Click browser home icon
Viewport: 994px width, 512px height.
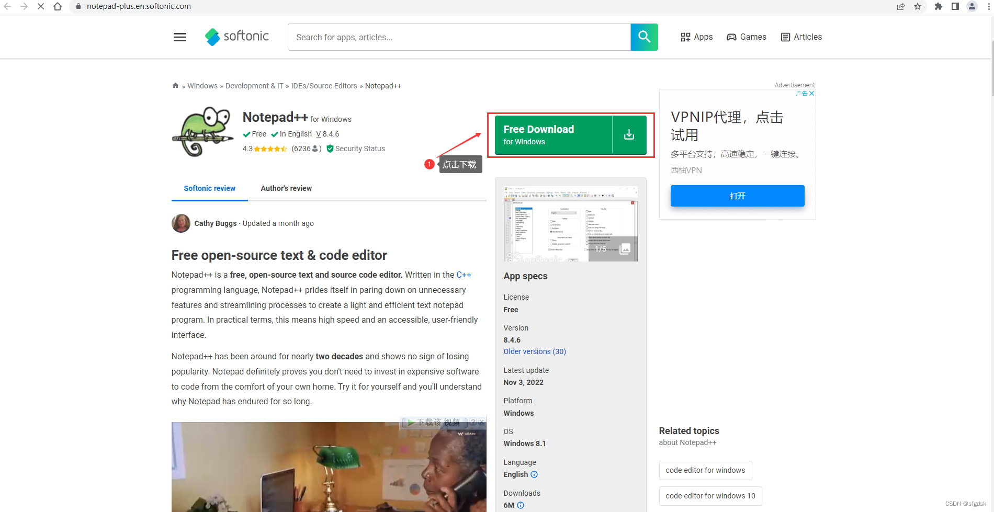[58, 6]
